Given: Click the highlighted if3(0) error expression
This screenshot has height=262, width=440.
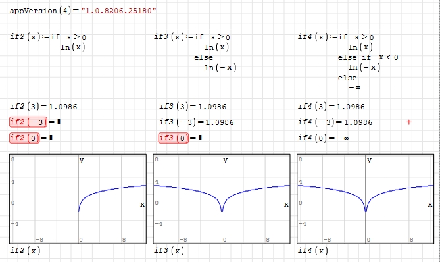Looking at the screenshot, I should [x=174, y=138].
